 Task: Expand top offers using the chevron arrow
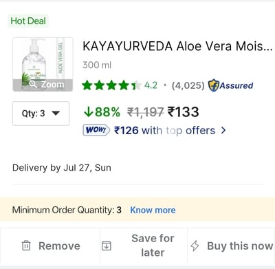(x=223, y=130)
